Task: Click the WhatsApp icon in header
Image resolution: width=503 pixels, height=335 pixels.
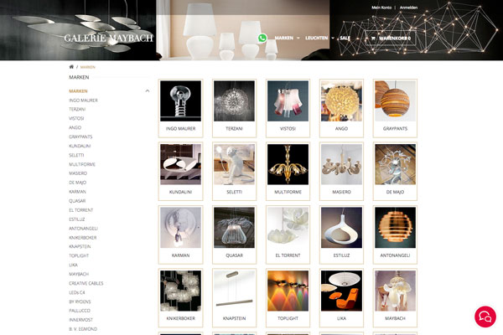Action: tap(262, 39)
